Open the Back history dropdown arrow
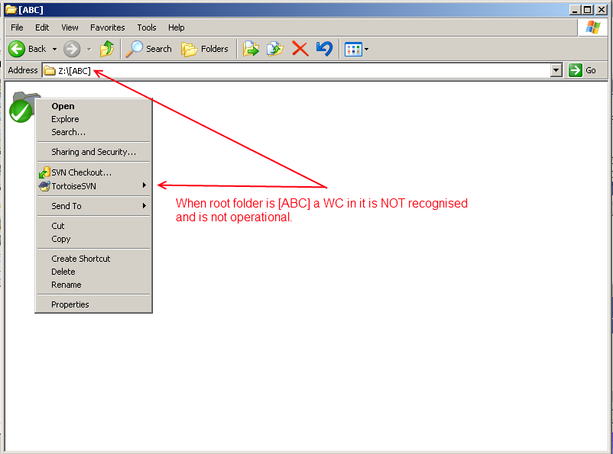The height and width of the screenshot is (454, 613). tap(54, 49)
